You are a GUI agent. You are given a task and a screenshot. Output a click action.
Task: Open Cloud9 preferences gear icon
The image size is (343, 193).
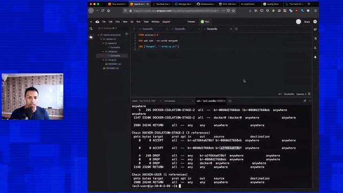pos(315,21)
